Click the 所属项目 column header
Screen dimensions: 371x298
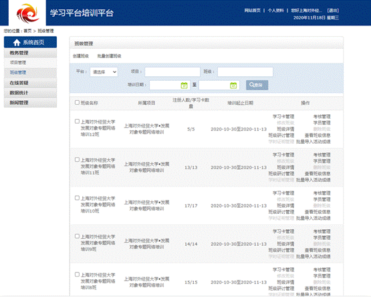[146, 103]
